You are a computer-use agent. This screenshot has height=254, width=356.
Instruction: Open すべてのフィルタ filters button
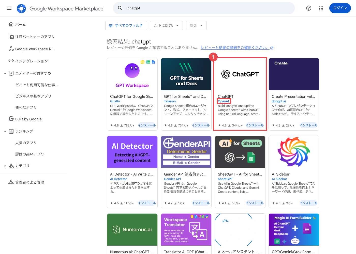coord(126,26)
